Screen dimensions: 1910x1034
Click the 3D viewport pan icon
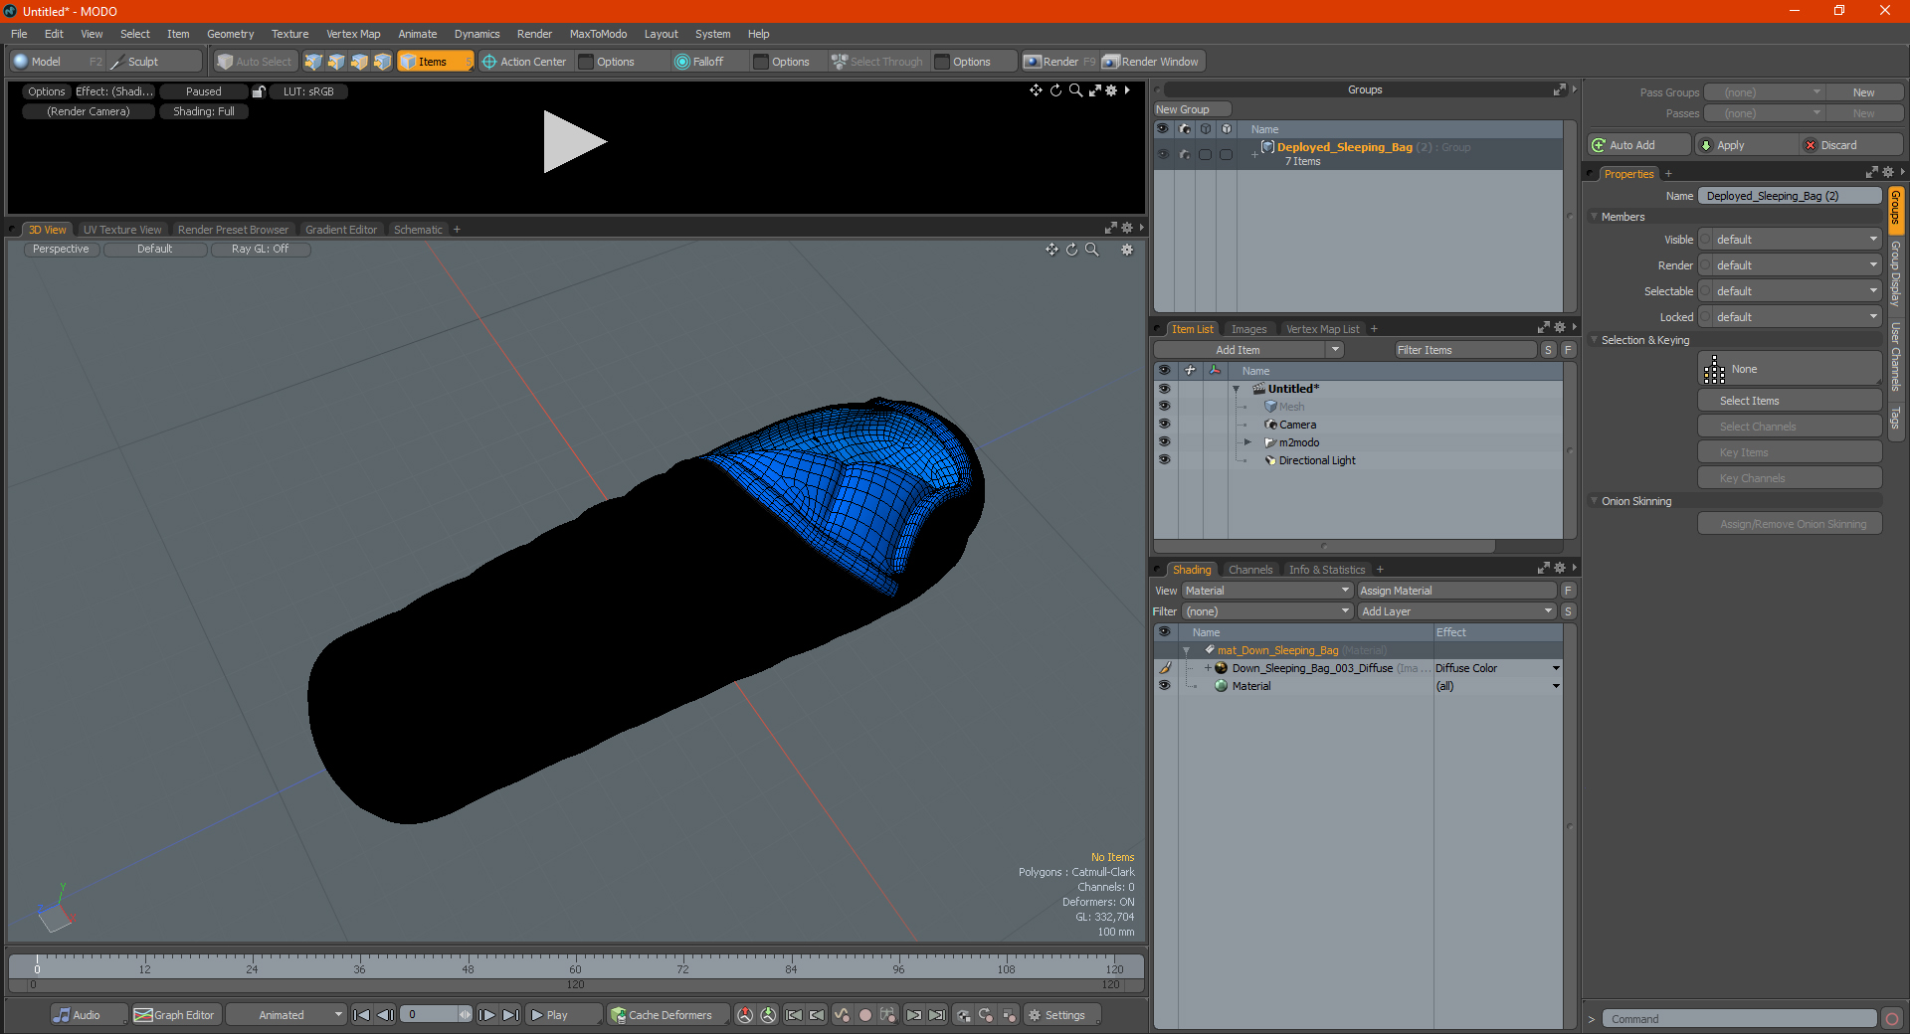click(1051, 250)
